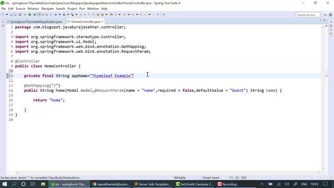Click the red error marker in the overview ruler
Viewport: 334px width, 188px height.
[x=326, y=76]
